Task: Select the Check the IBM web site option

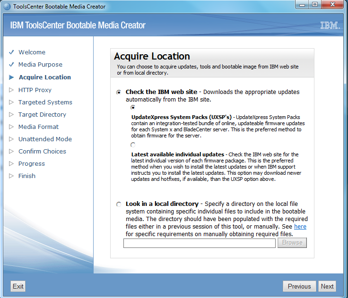Action: tap(119, 92)
